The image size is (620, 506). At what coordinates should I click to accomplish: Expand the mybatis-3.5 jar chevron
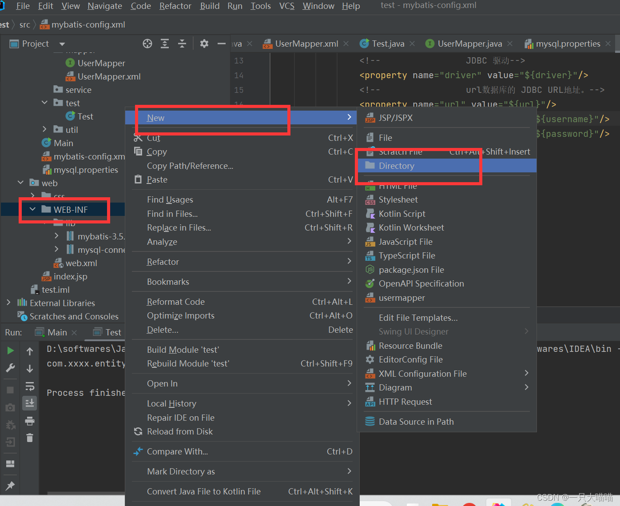click(x=56, y=236)
